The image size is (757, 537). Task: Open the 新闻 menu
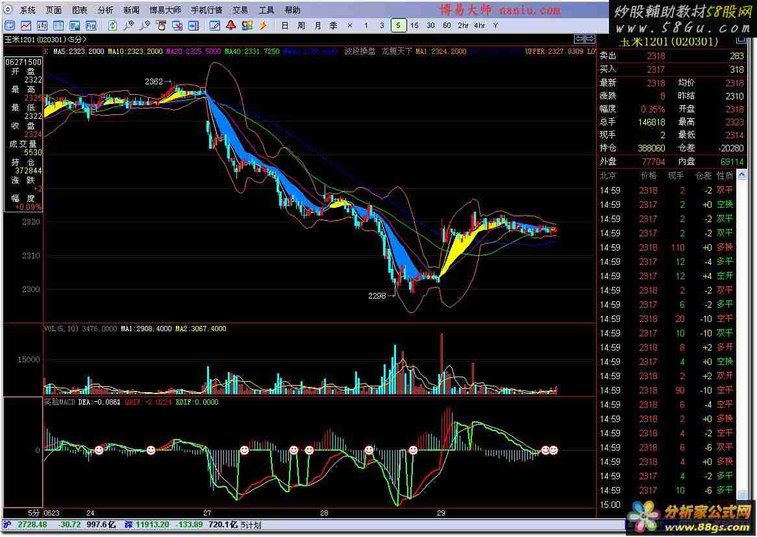point(131,10)
